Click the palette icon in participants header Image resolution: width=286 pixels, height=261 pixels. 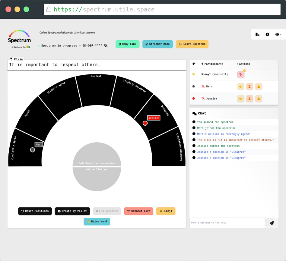tap(194, 64)
